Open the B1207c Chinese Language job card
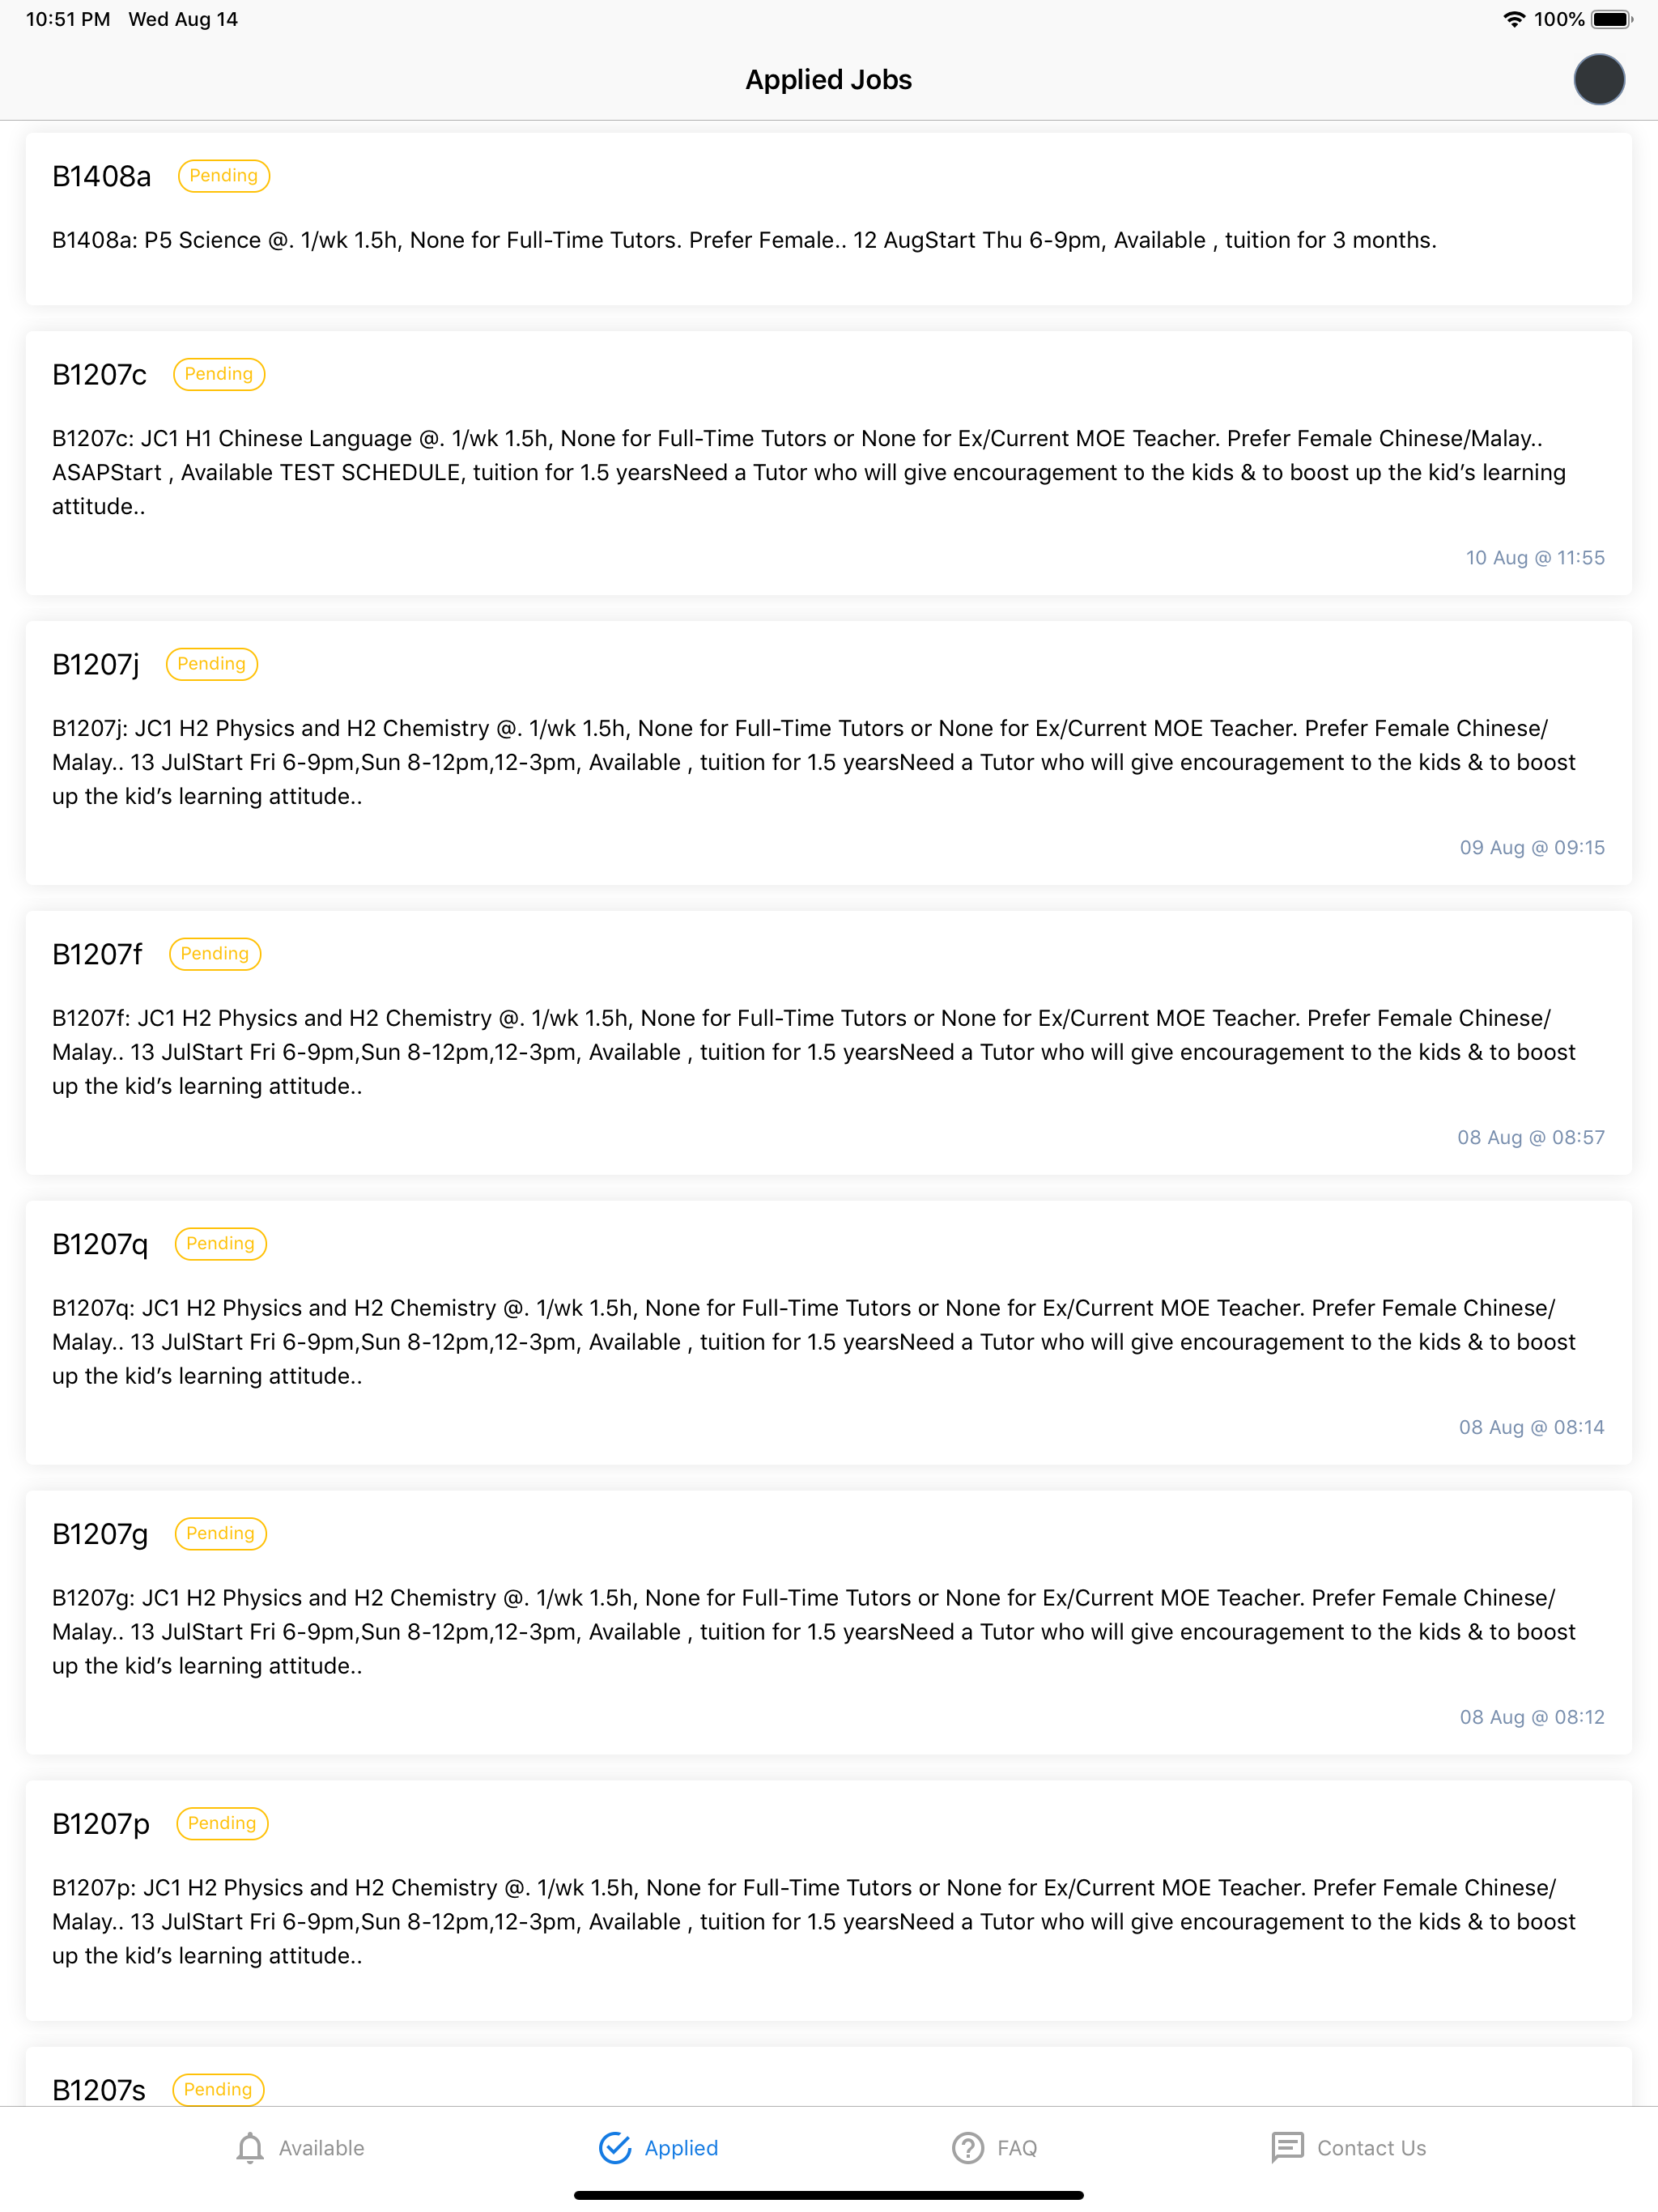The height and width of the screenshot is (2212, 1658). pos(828,463)
